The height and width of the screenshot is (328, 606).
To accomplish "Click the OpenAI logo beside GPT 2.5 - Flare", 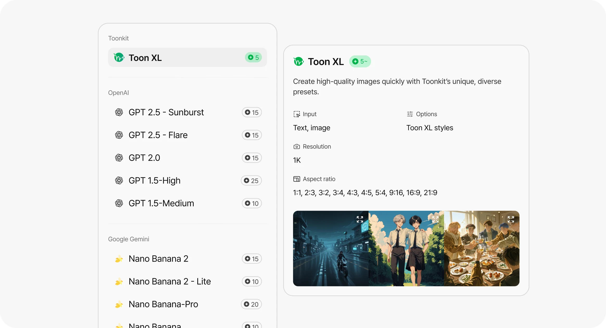I will click(119, 135).
